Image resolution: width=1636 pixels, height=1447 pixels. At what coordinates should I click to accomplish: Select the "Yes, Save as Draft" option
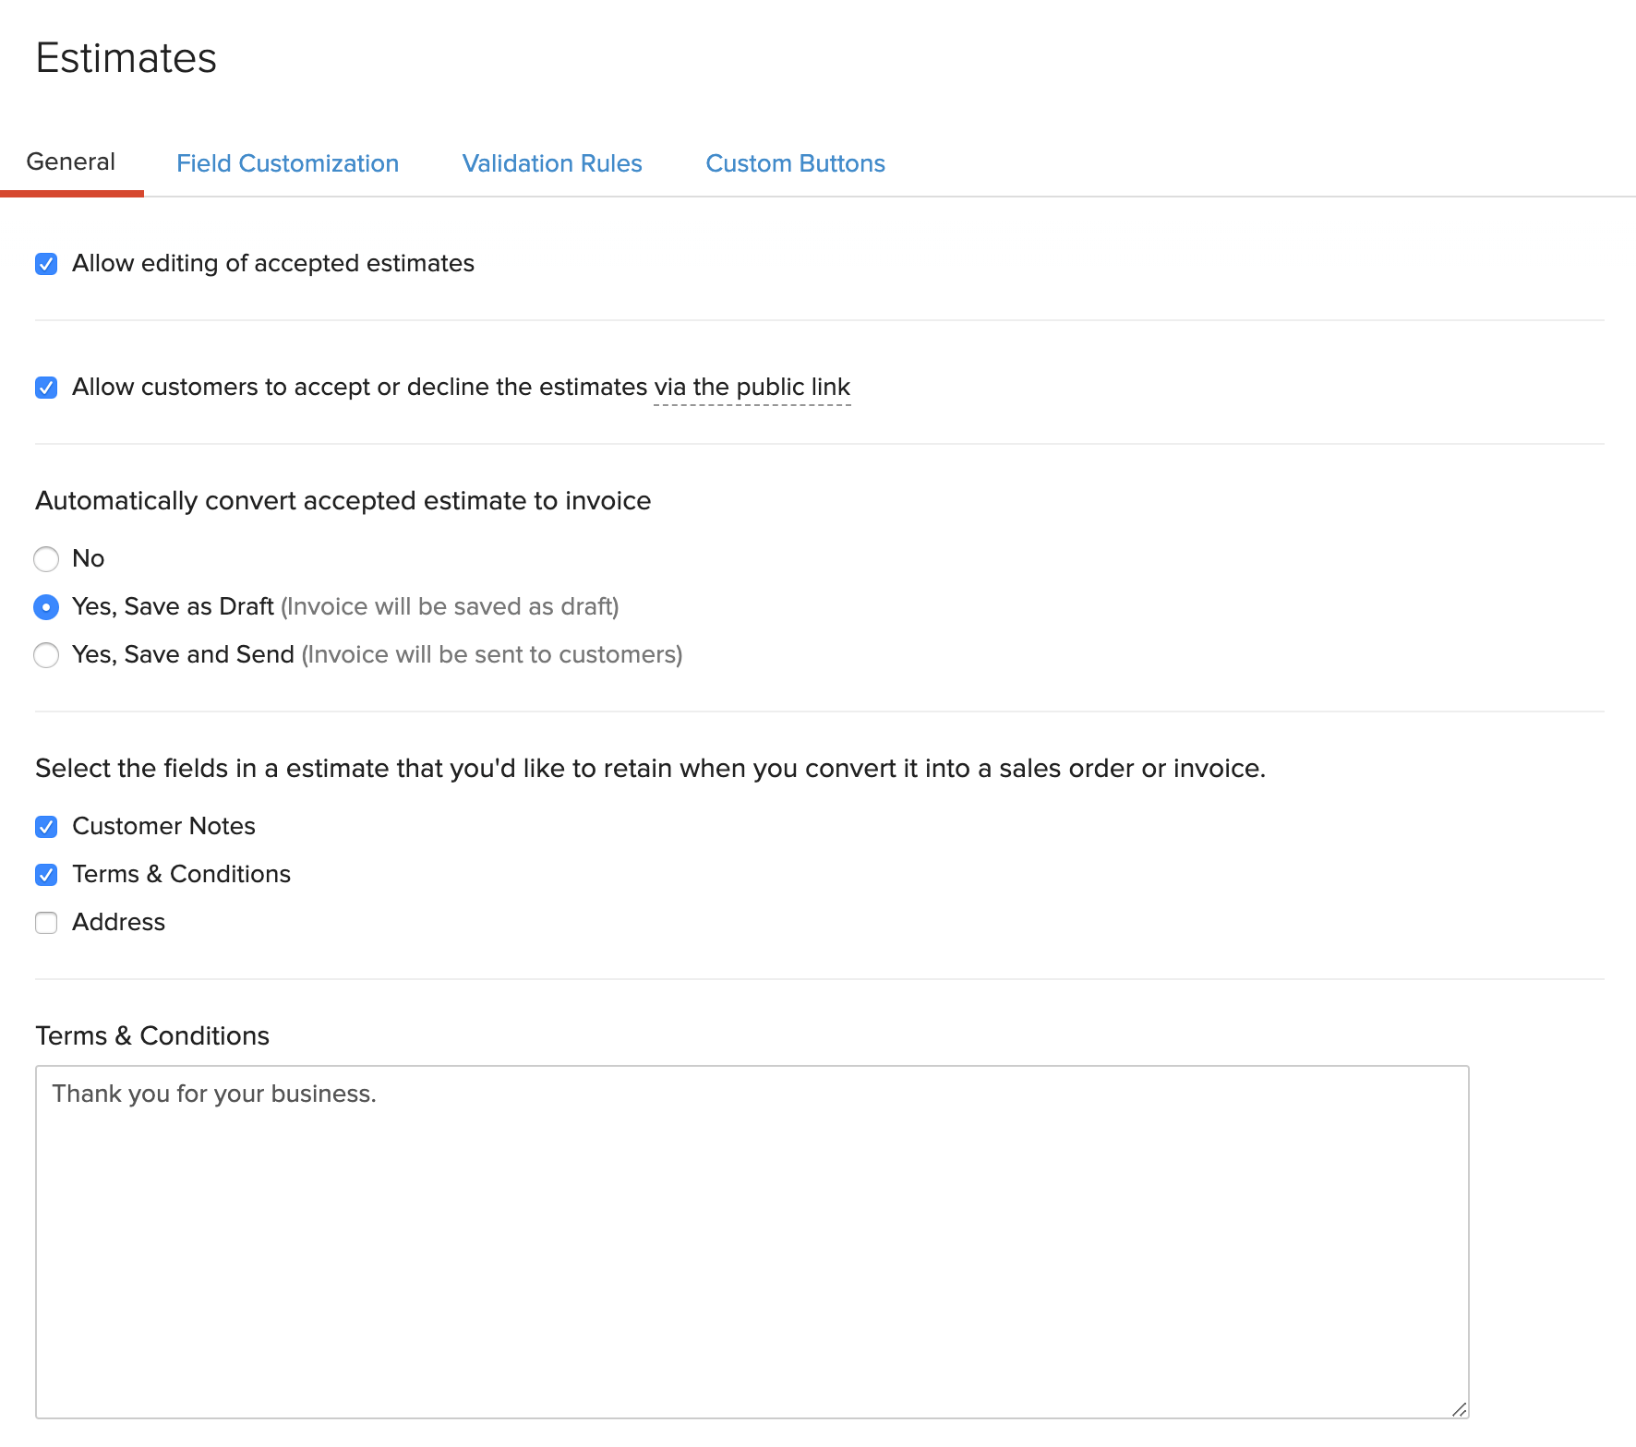[x=46, y=607]
